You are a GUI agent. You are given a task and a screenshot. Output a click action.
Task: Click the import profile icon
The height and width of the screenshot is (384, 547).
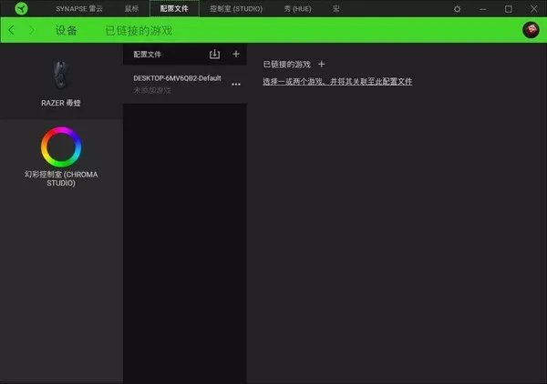tap(214, 54)
